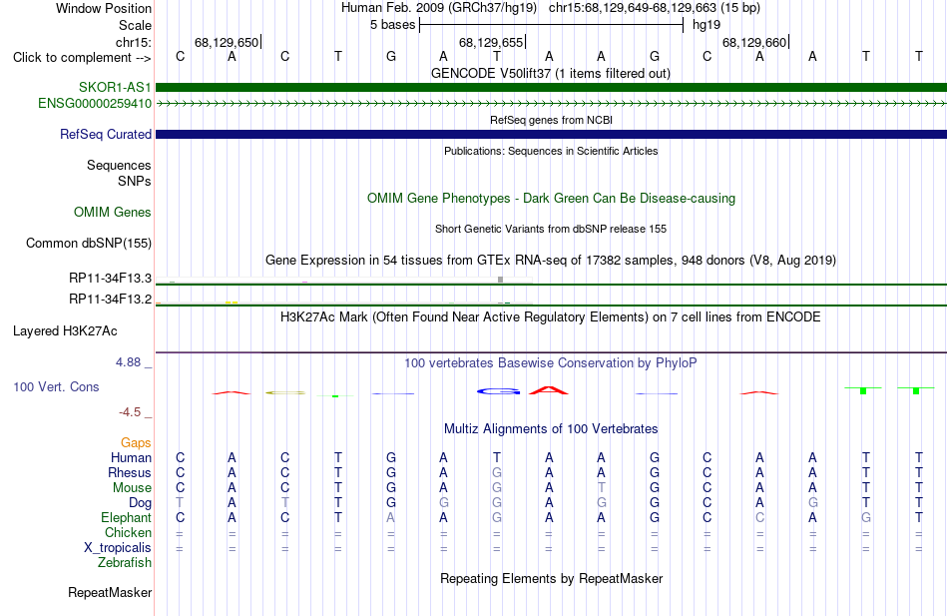Screen dimensions: 948x616
Task: Click the 5 bases scale bar
Action: [551, 25]
